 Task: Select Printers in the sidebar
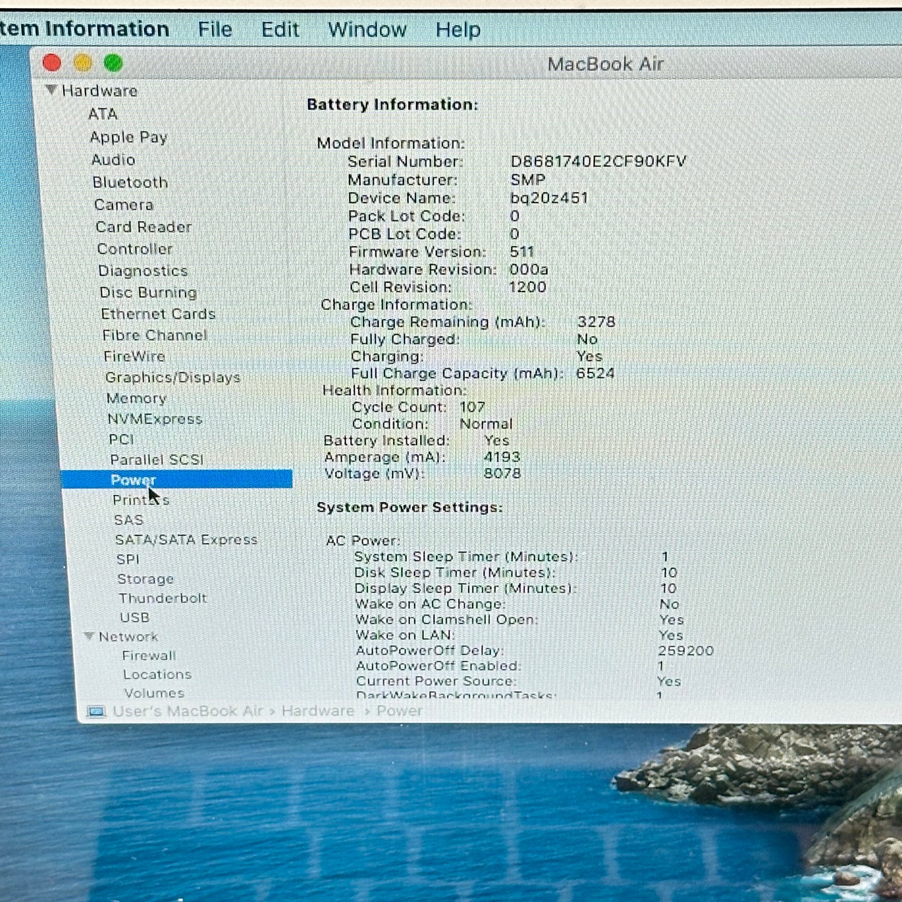pos(141,500)
